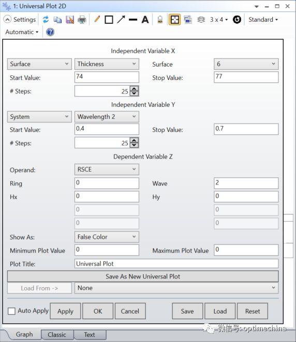Click the OK button
This screenshot has width=296, height=342.
coord(98,311)
